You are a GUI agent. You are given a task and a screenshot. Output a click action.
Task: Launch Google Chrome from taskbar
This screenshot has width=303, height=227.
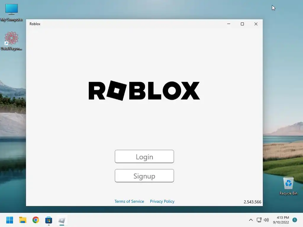(x=36, y=220)
